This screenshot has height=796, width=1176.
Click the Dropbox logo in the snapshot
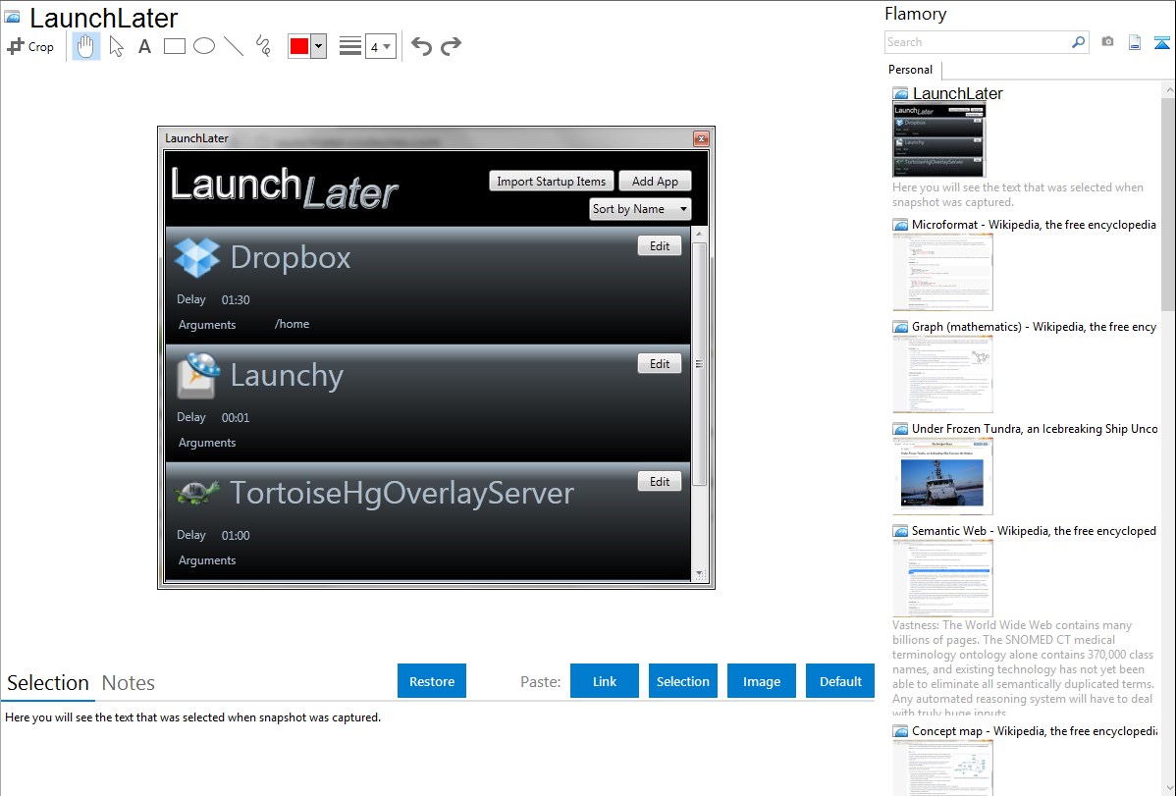click(x=197, y=257)
